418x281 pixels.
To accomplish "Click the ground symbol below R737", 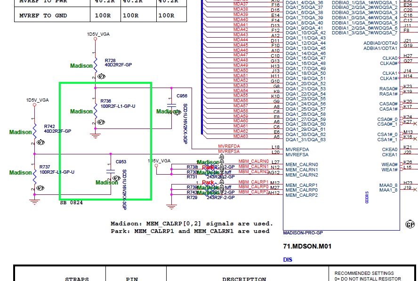I will pyautogui.click(x=34, y=201).
